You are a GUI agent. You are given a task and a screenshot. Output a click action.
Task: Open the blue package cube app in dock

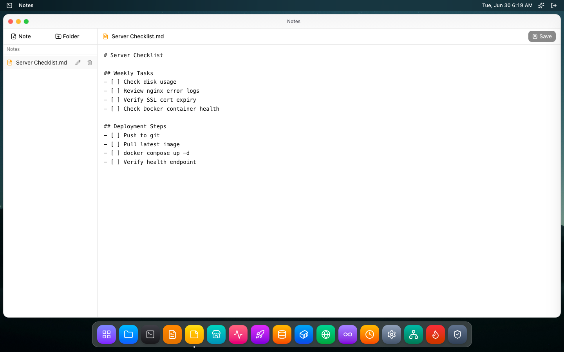pos(304,334)
